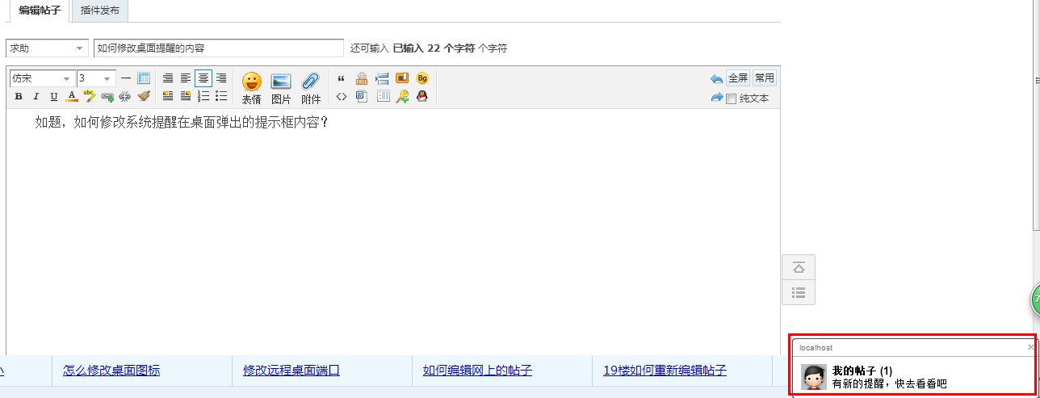Insert a code block
This screenshot has height=398, width=1040.
pyautogui.click(x=341, y=96)
